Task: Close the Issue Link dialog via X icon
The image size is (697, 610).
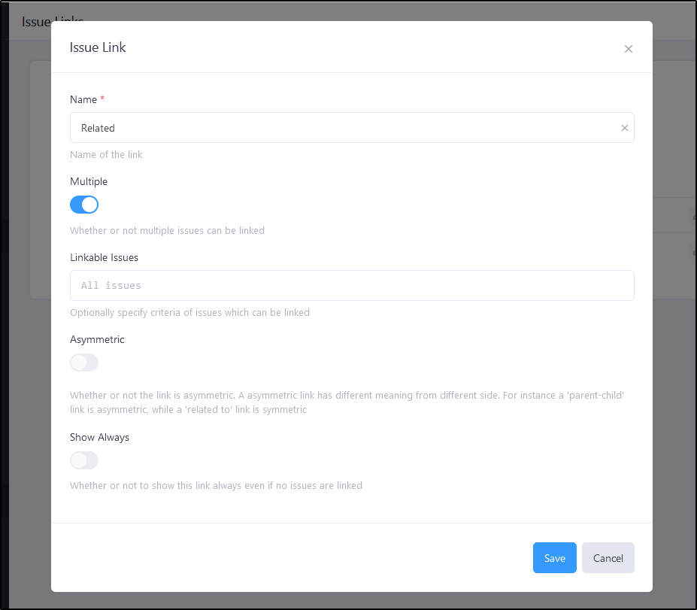Action: tap(628, 49)
